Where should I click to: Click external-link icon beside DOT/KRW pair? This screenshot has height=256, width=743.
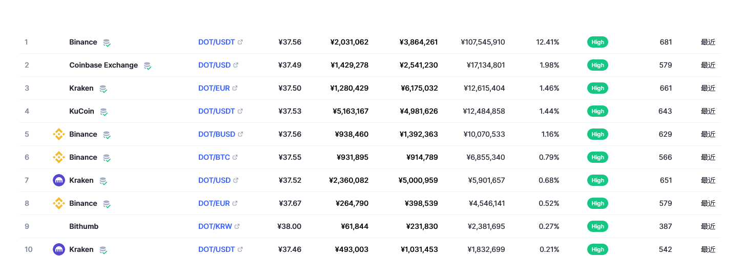coord(237,226)
